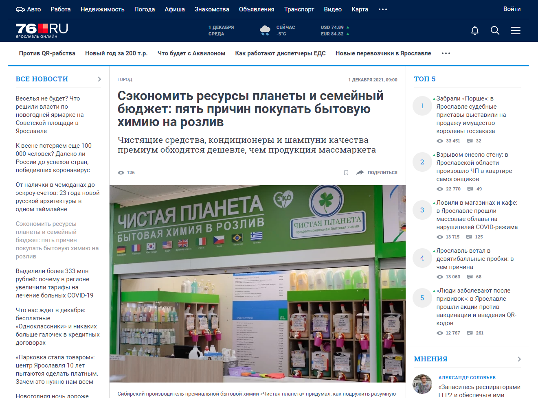Click the article views eye icon showing 126
Image resolution: width=538 pixels, height=398 pixels.
click(121, 173)
